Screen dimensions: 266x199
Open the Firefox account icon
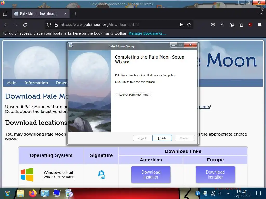click(232, 25)
